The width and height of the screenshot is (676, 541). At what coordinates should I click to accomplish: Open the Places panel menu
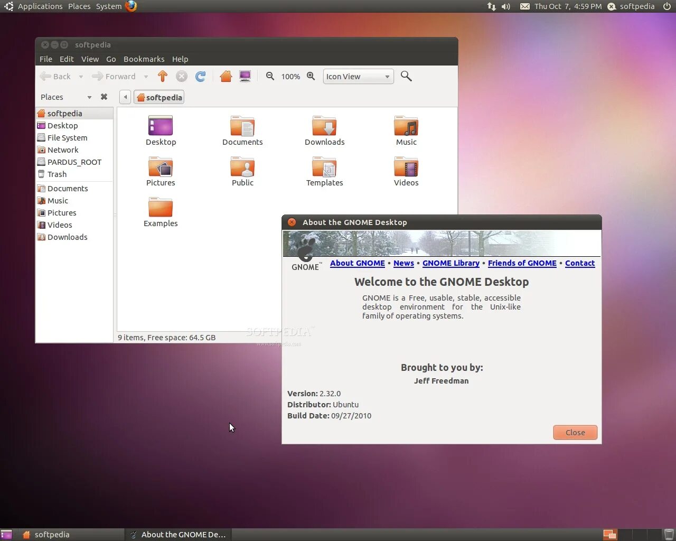point(79,6)
